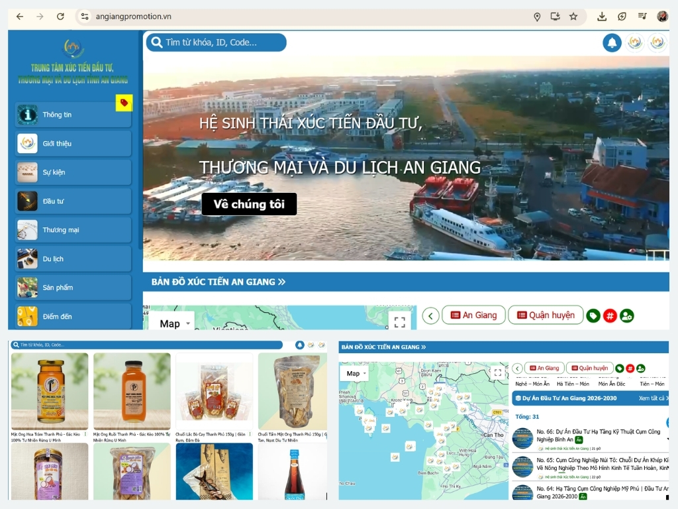Click the green user-settings icon in upper map toolbar
678x509 pixels.
click(626, 315)
